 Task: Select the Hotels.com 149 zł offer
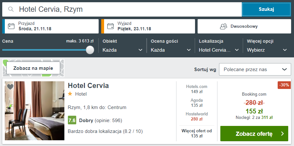pos(197,89)
